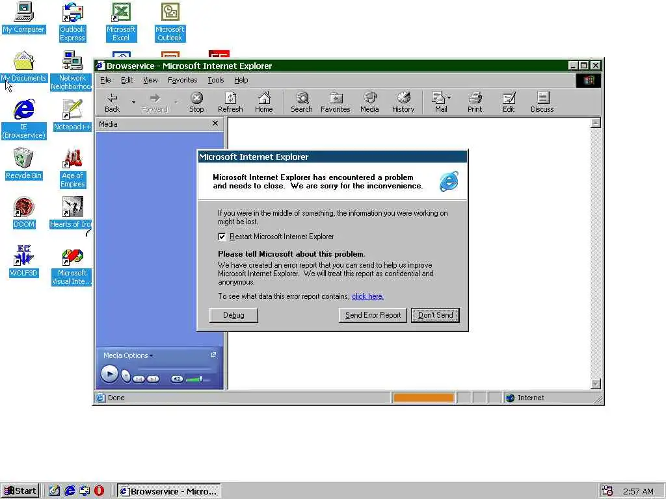Open the Edit menu
The image size is (666, 499).
(x=127, y=80)
